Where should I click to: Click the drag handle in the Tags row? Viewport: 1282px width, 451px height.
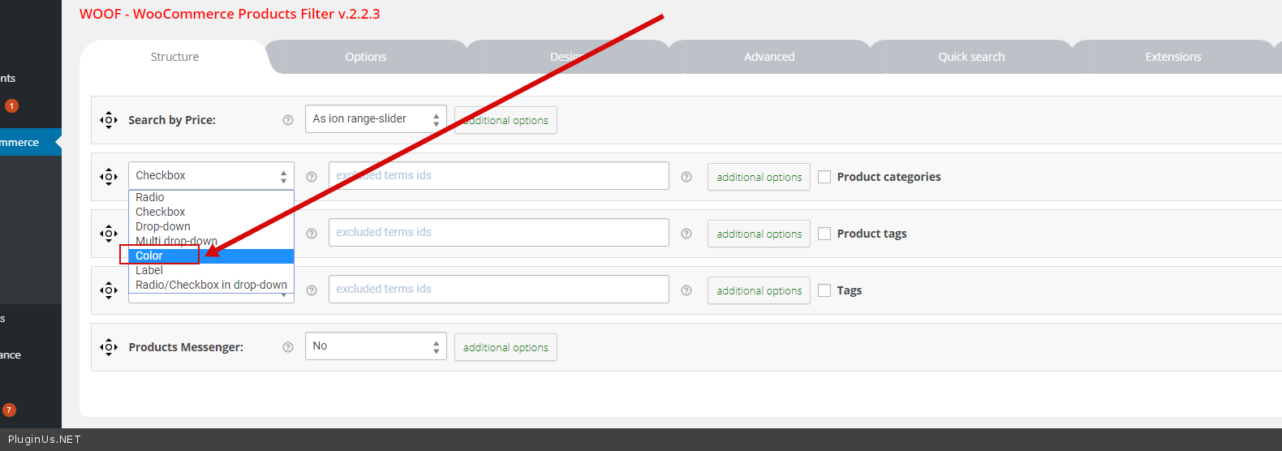pyautogui.click(x=109, y=290)
